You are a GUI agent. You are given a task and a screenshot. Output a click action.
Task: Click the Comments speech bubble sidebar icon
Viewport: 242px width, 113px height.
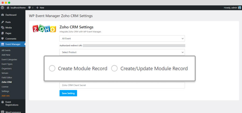point(2,39)
